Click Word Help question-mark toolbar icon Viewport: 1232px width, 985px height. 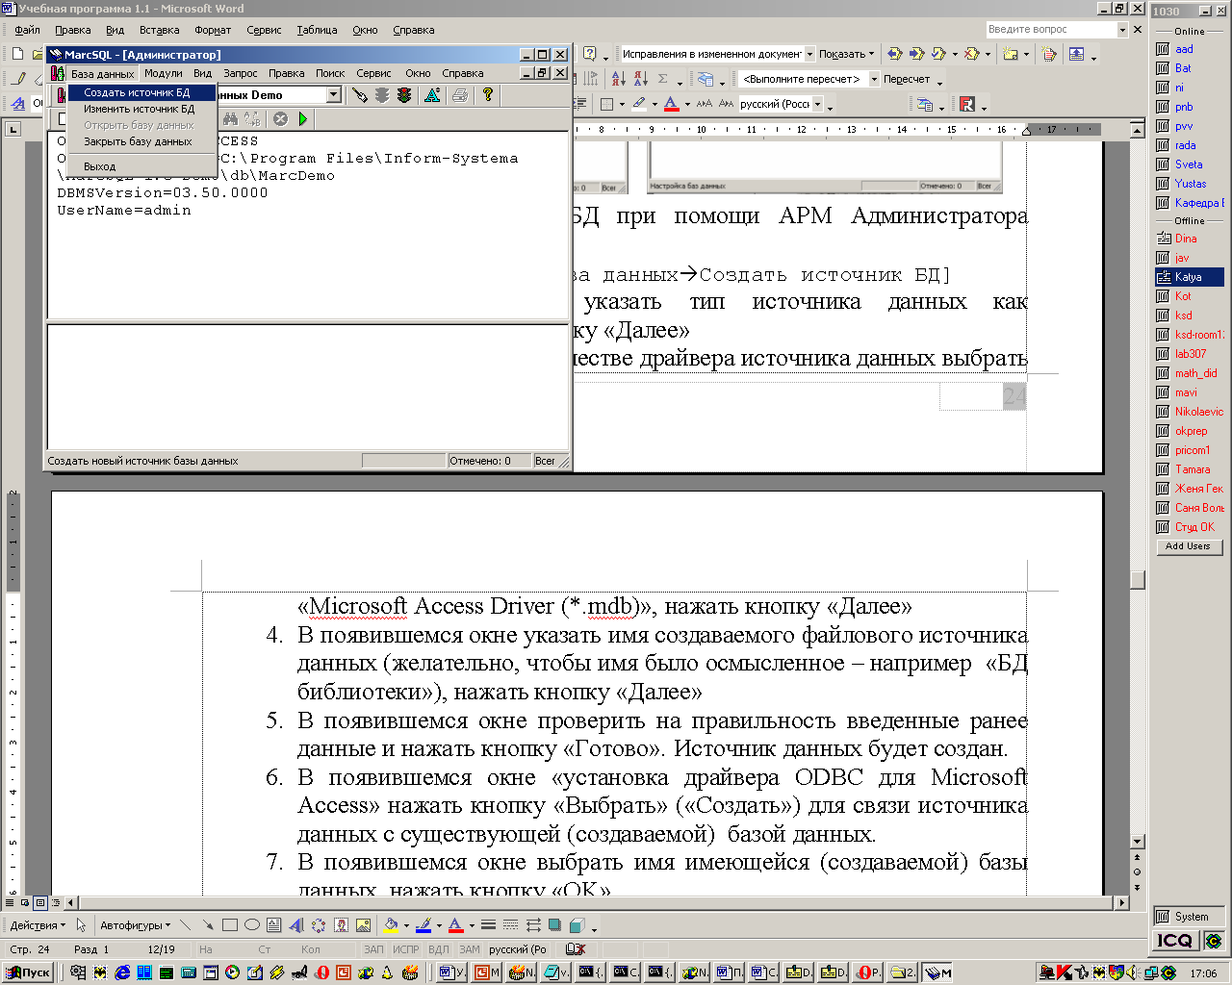[590, 54]
